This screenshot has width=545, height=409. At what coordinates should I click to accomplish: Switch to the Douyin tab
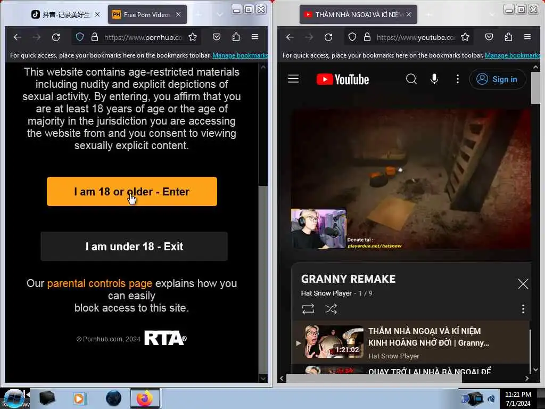point(65,14)
